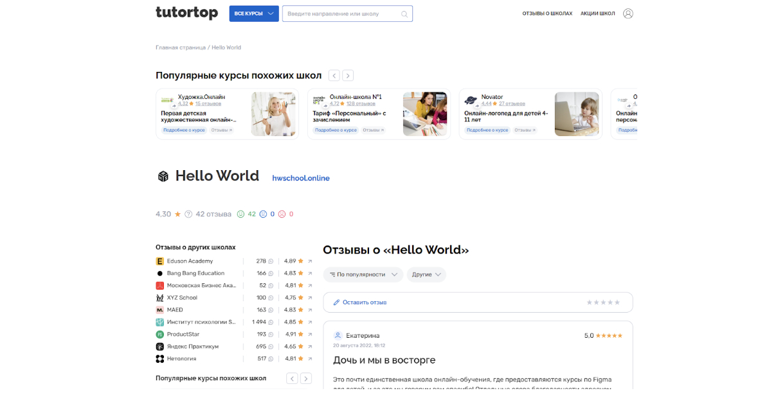Open the Все курсы dropdown

point(254,13)
